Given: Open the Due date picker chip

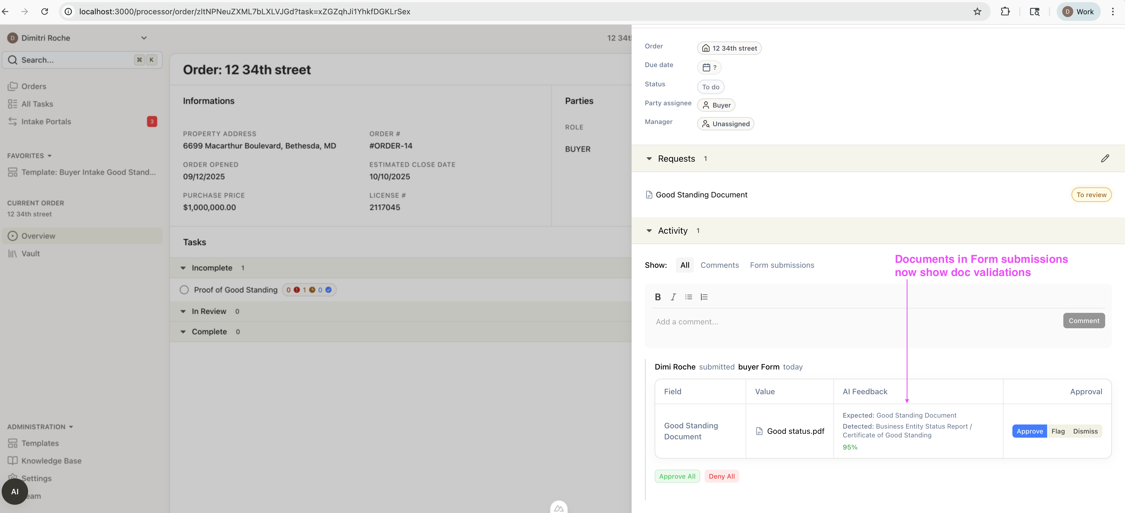Looking at the screenshot, I should pos(709,67).
